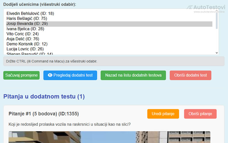Delete test using Obriši dodatni test
Screen dimensions: 228x143
(190, 75)
